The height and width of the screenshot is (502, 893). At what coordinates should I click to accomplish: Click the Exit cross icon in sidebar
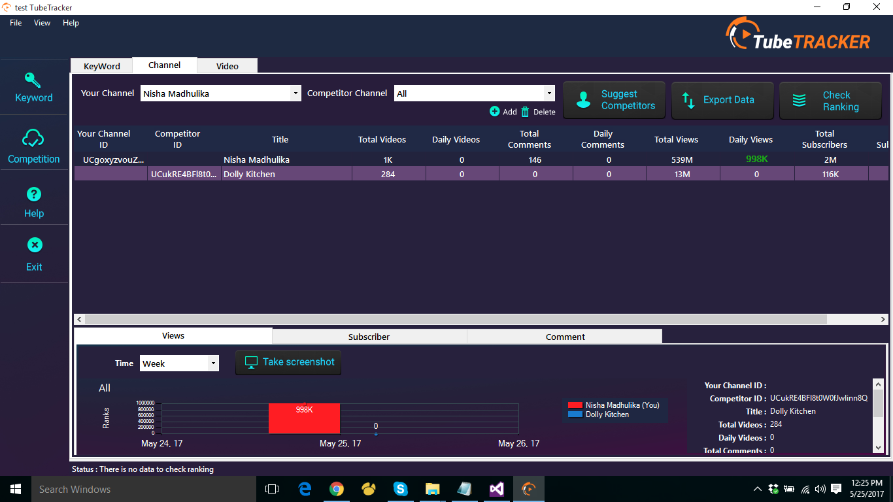click(x=34, y=245)
